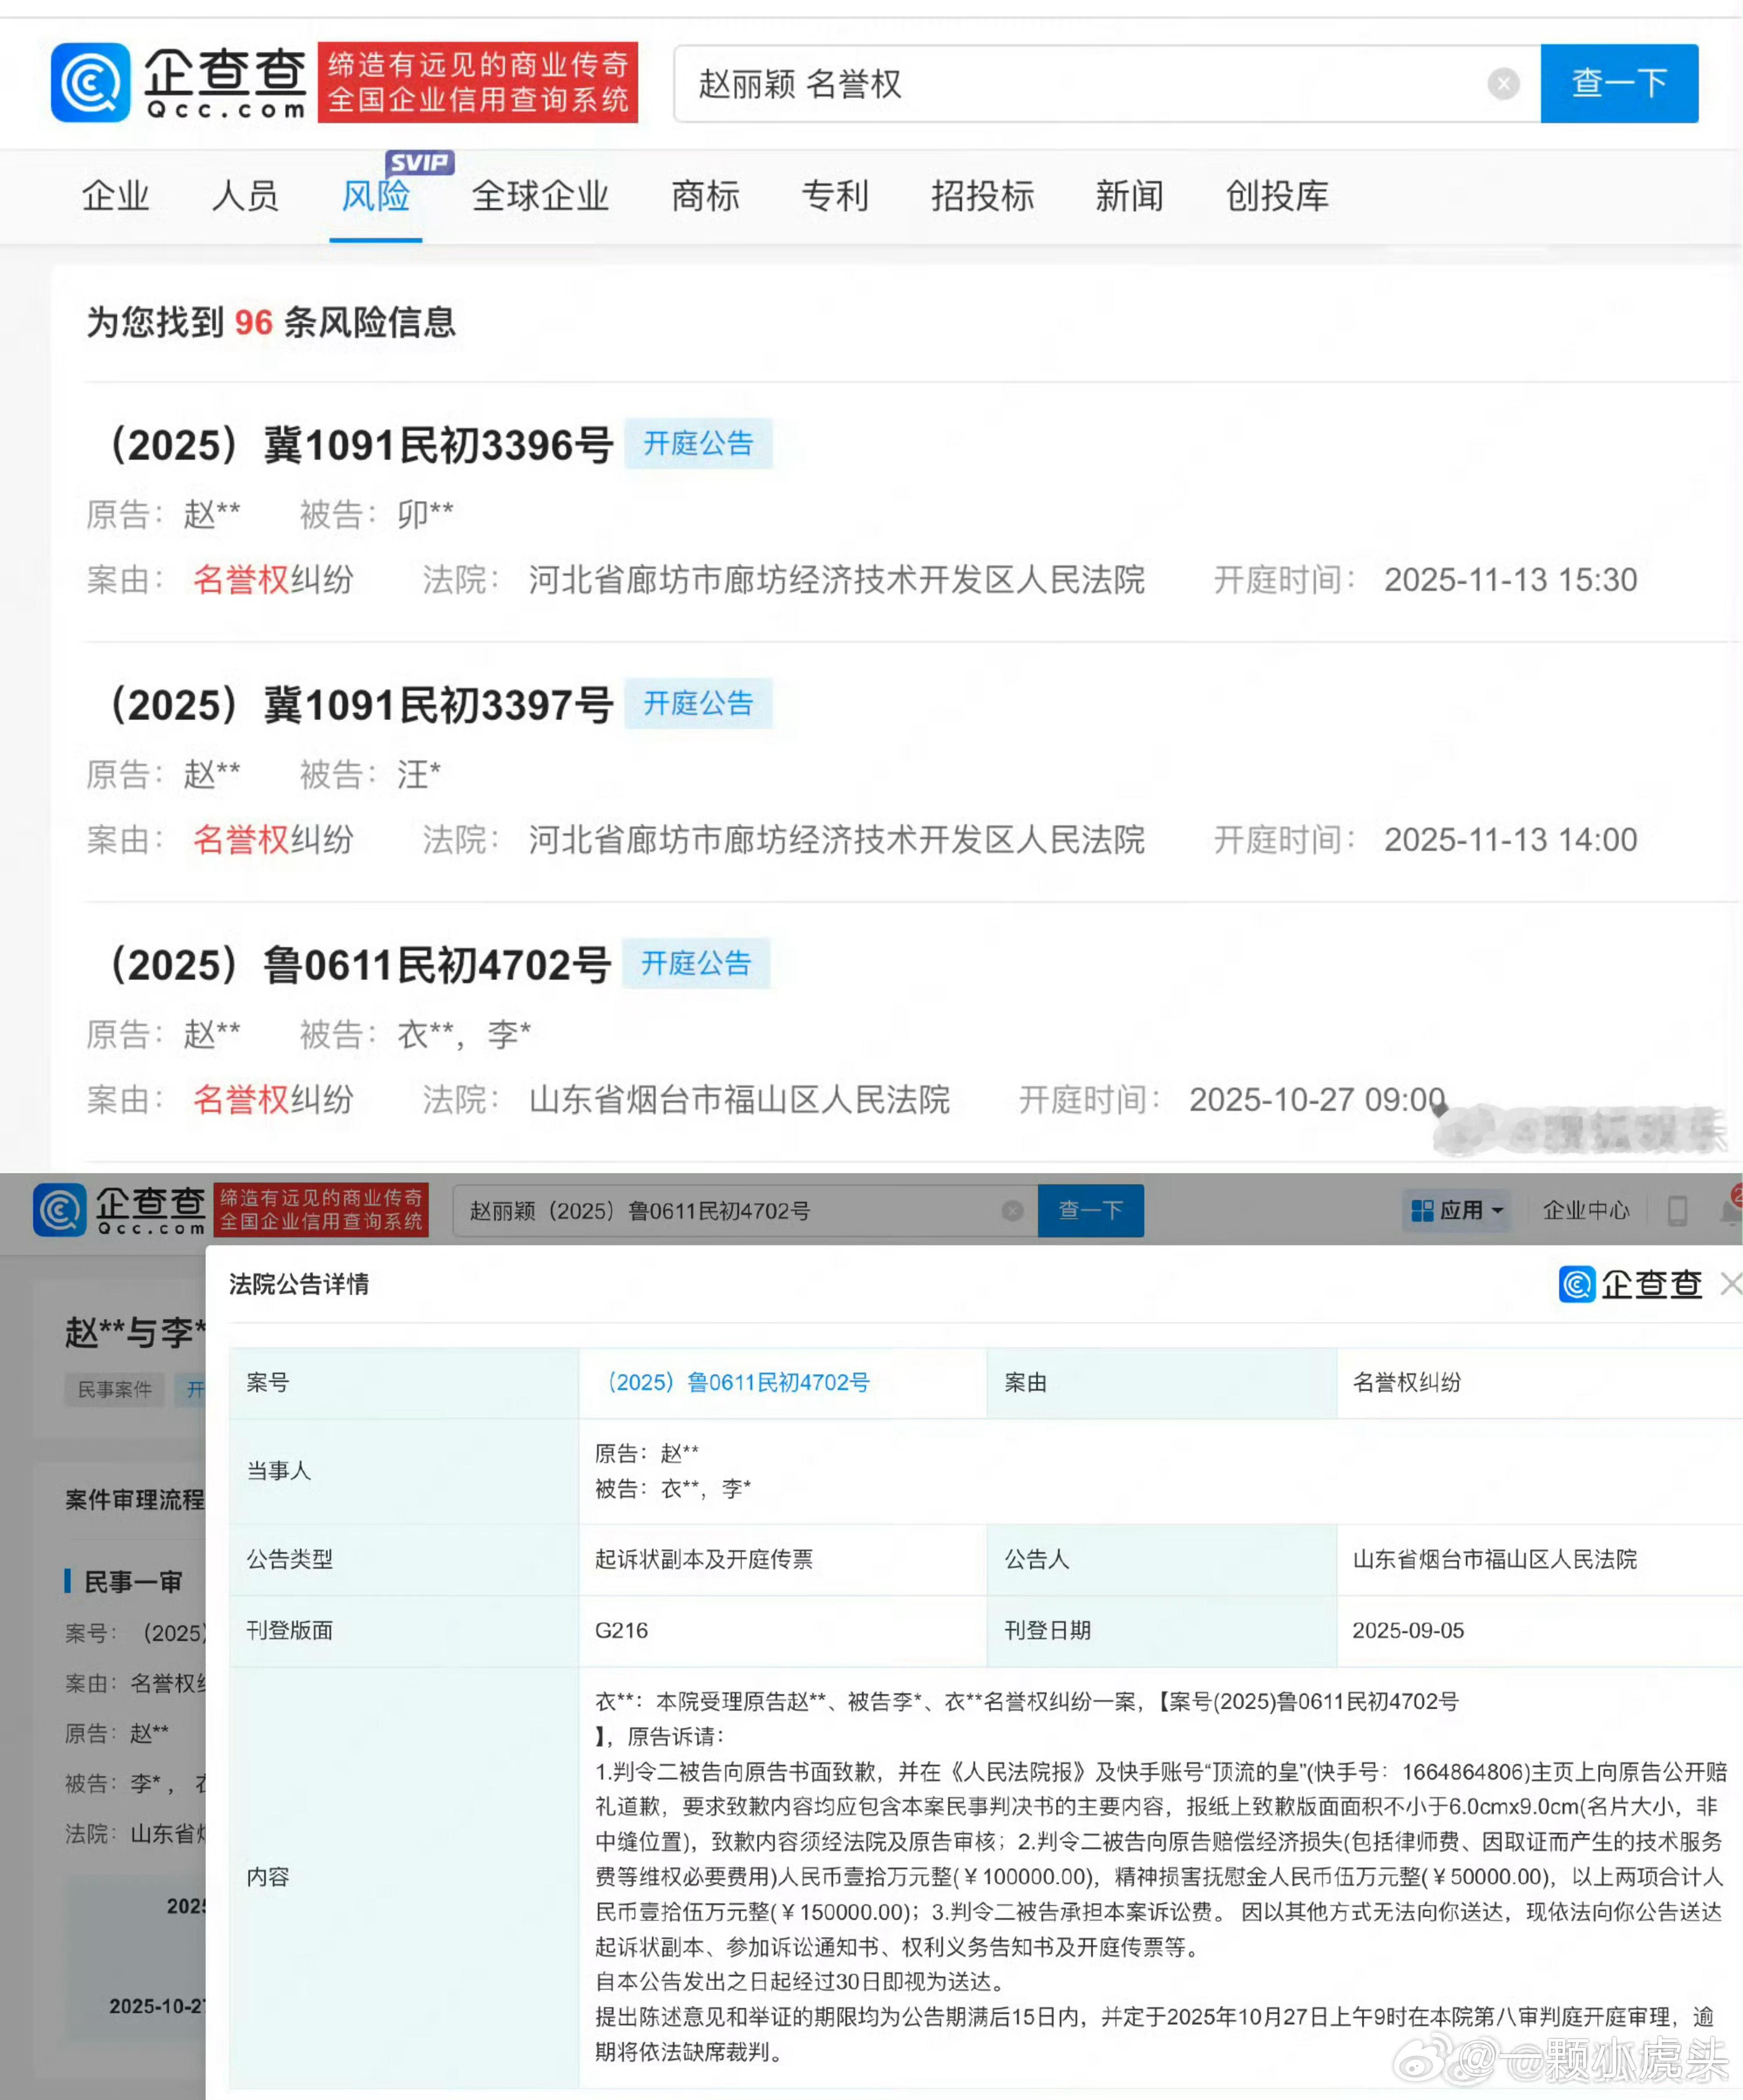Close the 法院公告详情 dialog

1731,1284
